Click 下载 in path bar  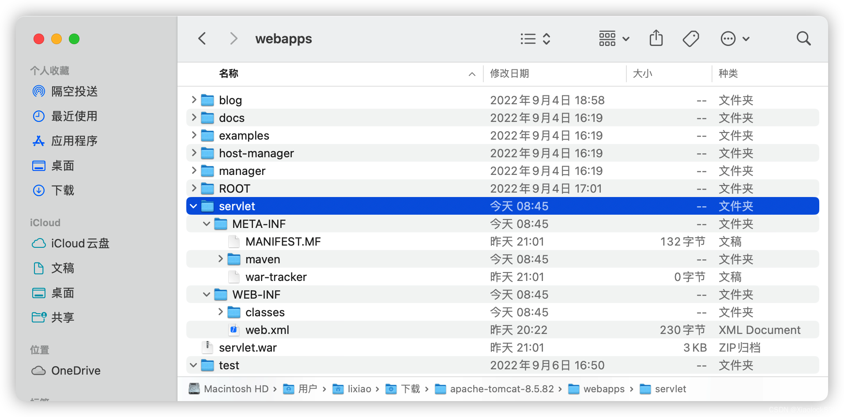(x=403, y=389)
